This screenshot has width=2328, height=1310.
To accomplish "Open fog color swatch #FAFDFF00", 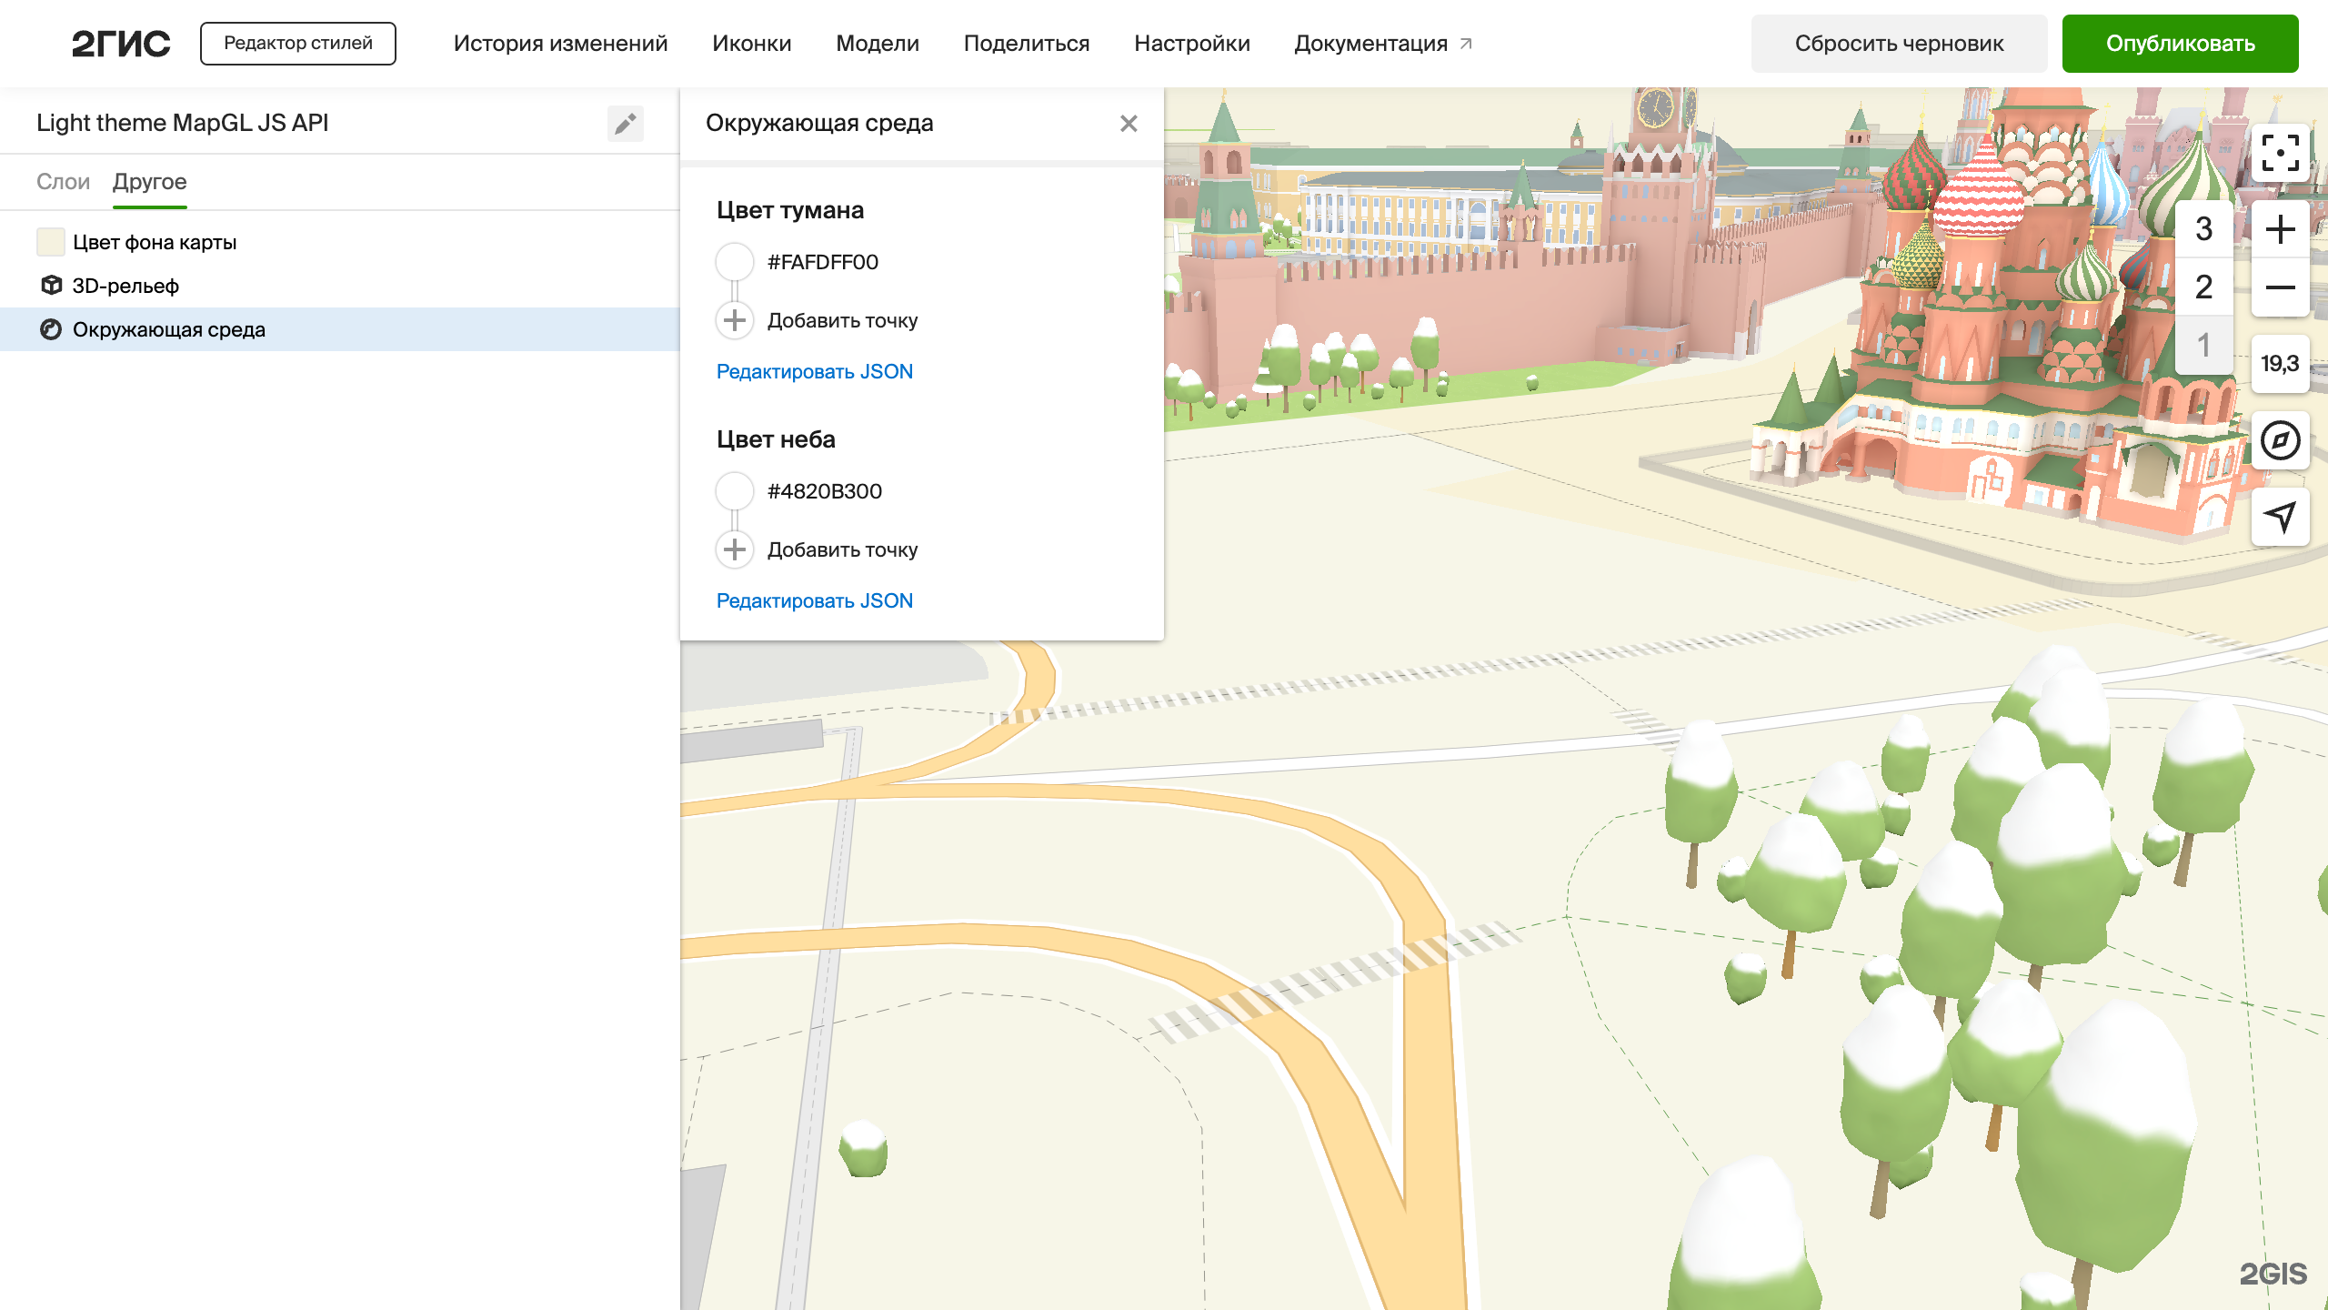I will pos(735,262).
